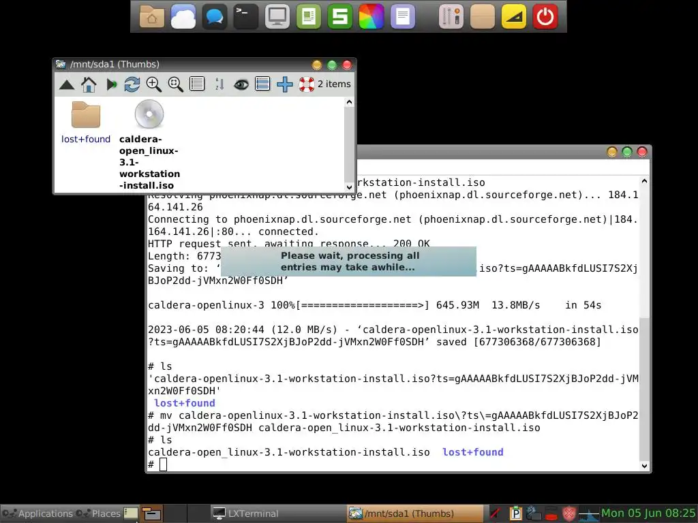
Task: Click the network traffic graph tray icon
Action: pyautogui.click(x=588, y=514)
